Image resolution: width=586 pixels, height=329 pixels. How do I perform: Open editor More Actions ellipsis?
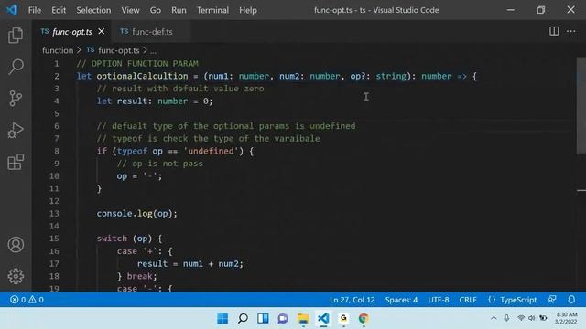570,31
